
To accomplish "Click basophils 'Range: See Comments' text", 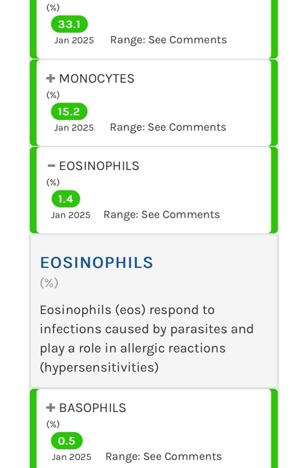I will pos(163,456).
